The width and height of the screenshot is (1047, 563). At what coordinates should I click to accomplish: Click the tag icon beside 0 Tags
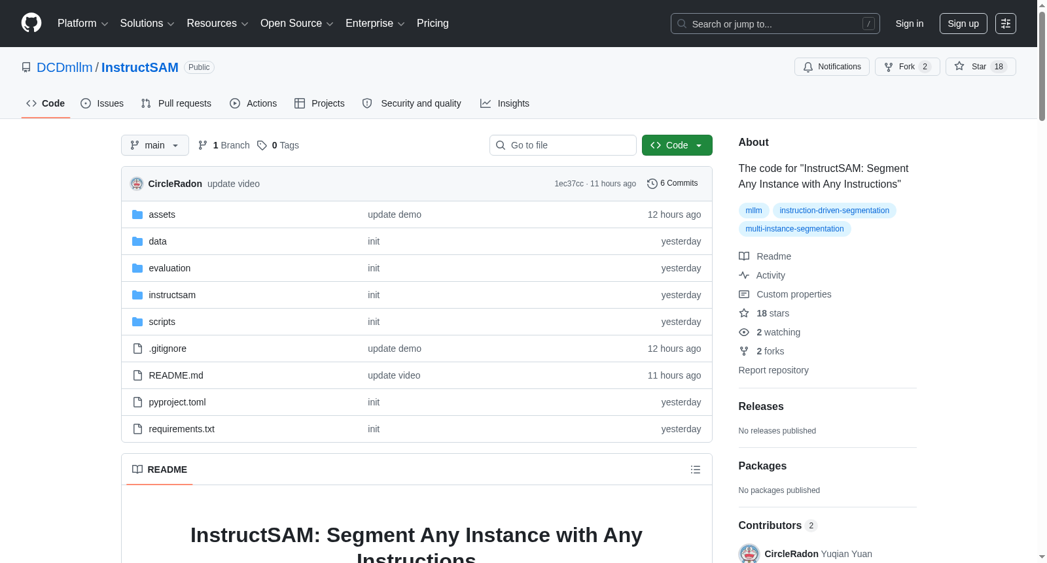[262, 145]
